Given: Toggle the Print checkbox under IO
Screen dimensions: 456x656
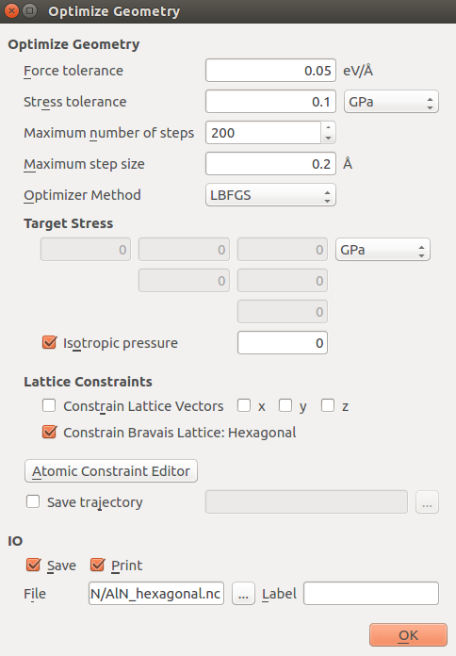Looking at the screenshot, I should coord(97,565).
